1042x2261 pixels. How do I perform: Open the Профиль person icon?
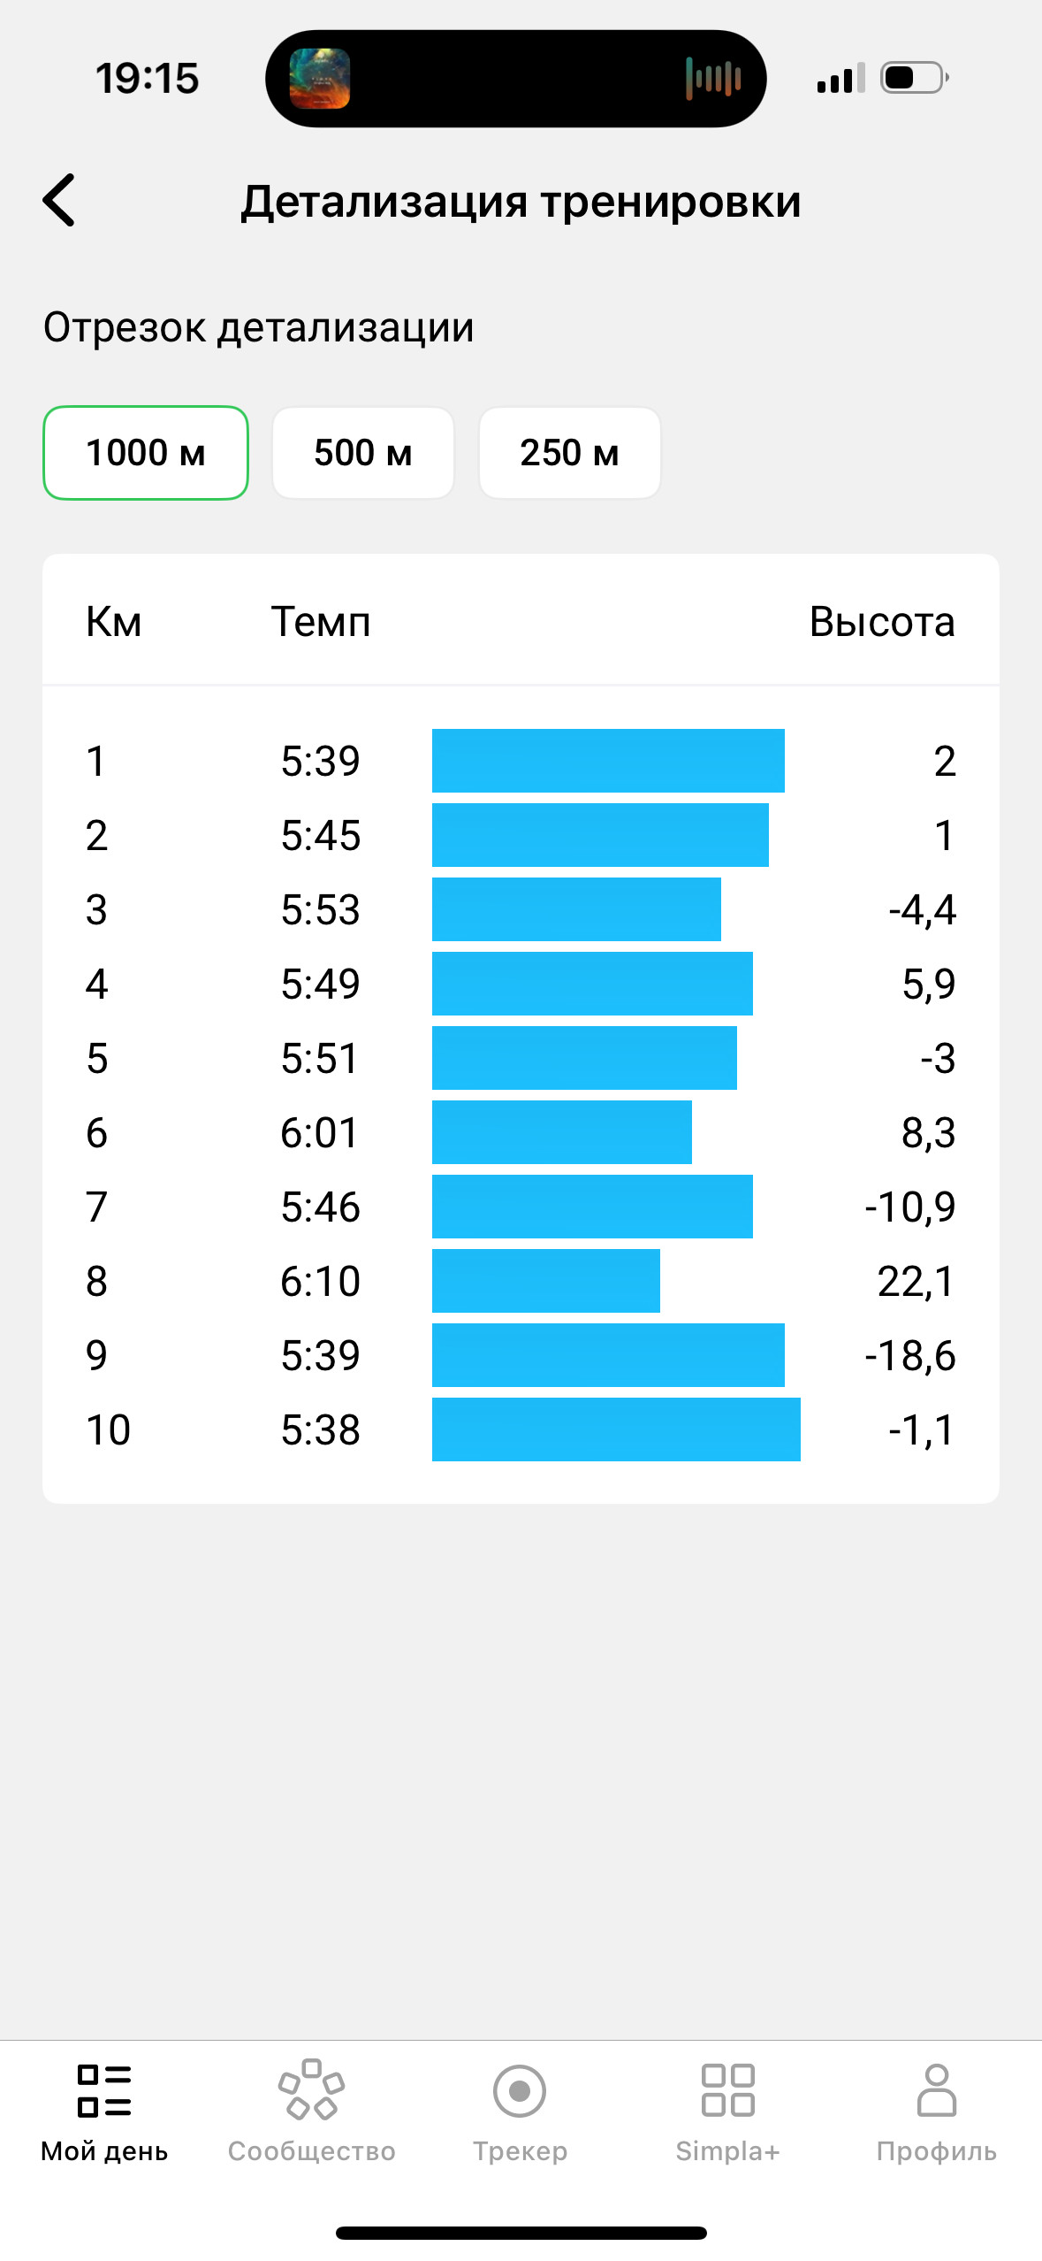[x=937, y=2090]
